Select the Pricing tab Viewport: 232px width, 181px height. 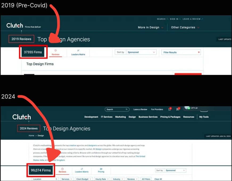101,170
